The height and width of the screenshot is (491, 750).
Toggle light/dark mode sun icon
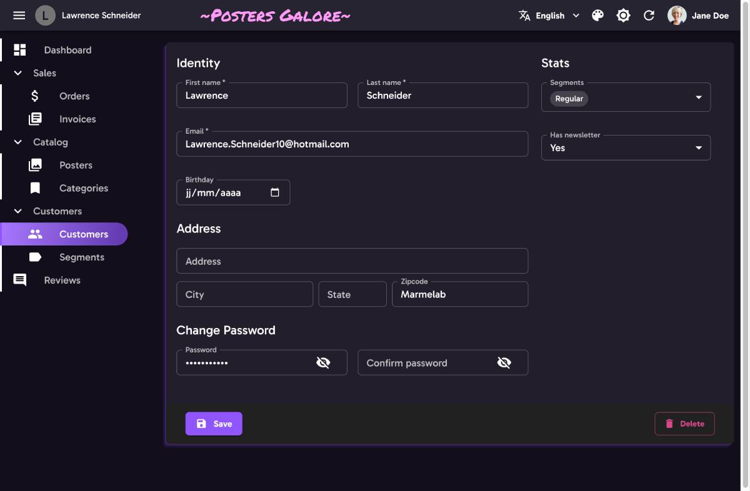click(623, 15)
